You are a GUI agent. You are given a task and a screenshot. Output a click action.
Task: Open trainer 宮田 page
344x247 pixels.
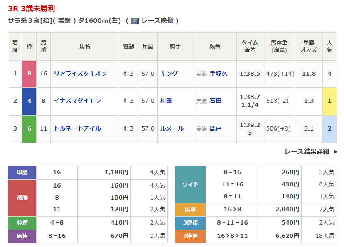[x=216, y=101]
